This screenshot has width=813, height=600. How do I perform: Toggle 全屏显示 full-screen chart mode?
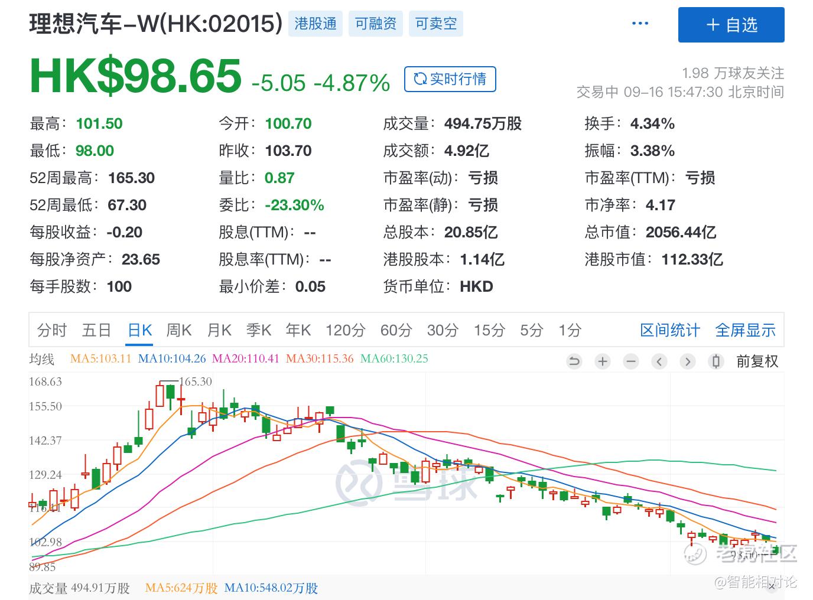tap(746, 330)
